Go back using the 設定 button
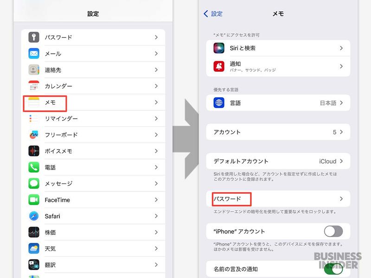Viewport: 371px width, 278px height. pyautogui.click(x=213, y=14)
